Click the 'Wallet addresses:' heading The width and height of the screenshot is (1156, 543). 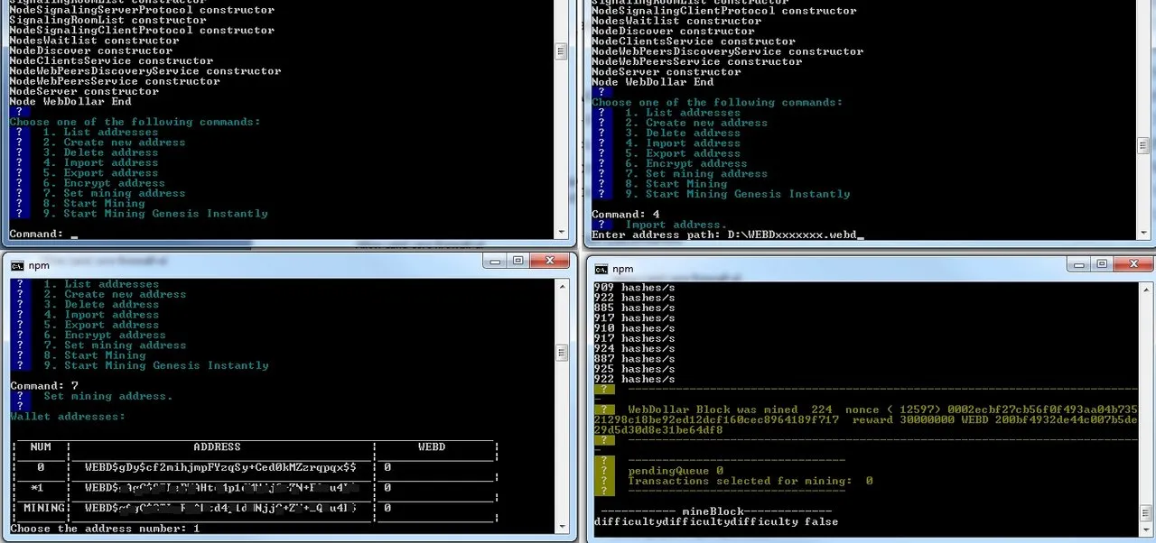pyautogui.click(x=67, y=417)
